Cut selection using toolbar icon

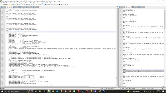coord(16,5)
